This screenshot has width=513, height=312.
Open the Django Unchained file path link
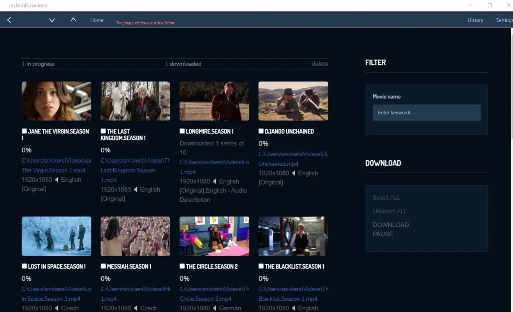click(x=293, y=159)
